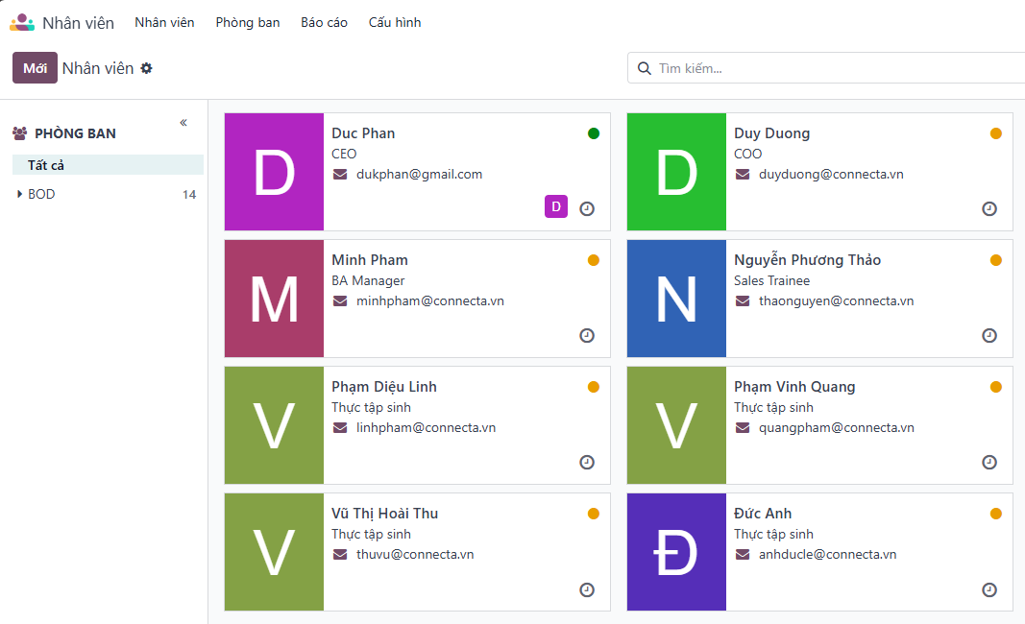The height and width of the screenshot is (624, 1025).
Task: Click Duc Phan's purple D user badge
Action: [x=555, y=206]
